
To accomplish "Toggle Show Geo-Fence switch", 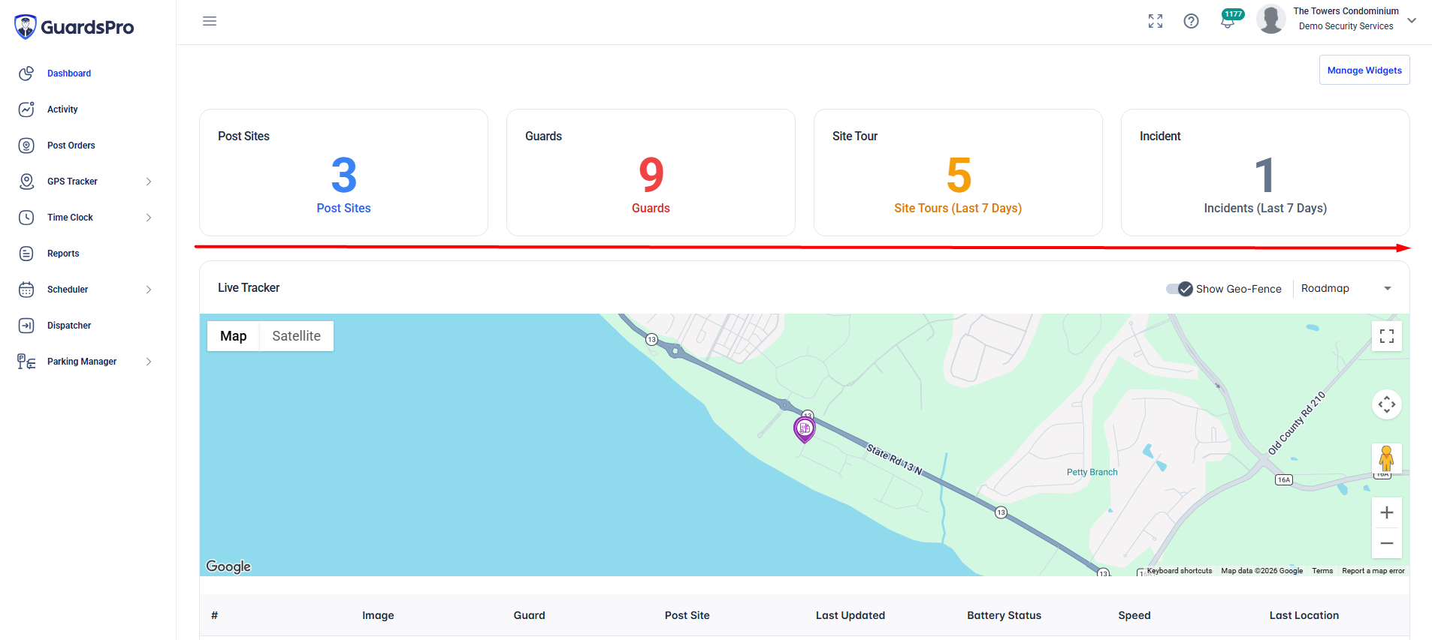I will click(1180, 289).
